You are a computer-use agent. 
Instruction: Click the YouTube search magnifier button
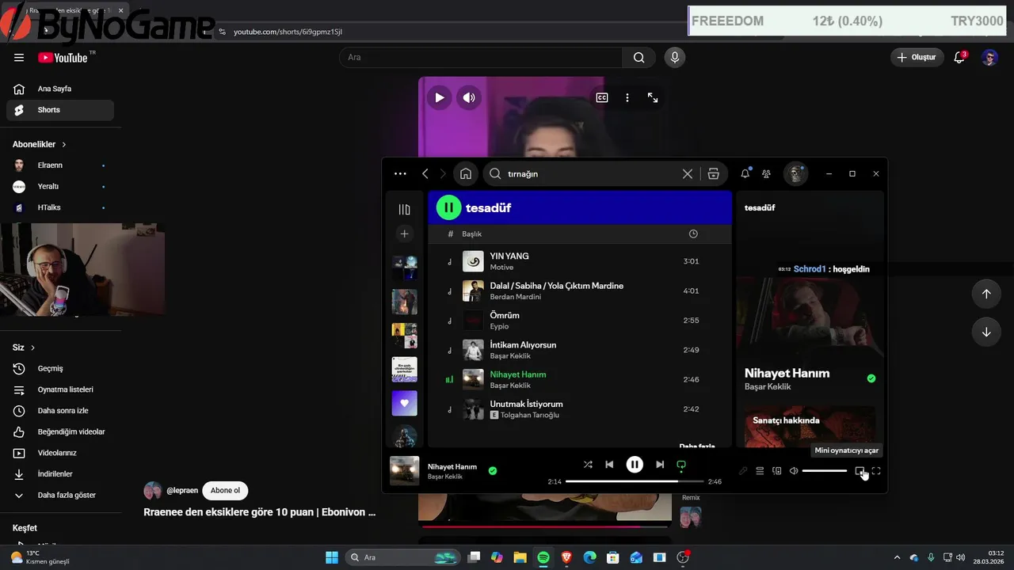639,57
